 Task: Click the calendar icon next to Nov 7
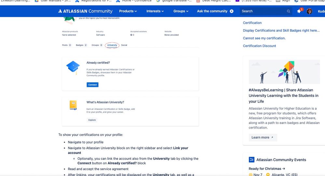pos(251,175)
